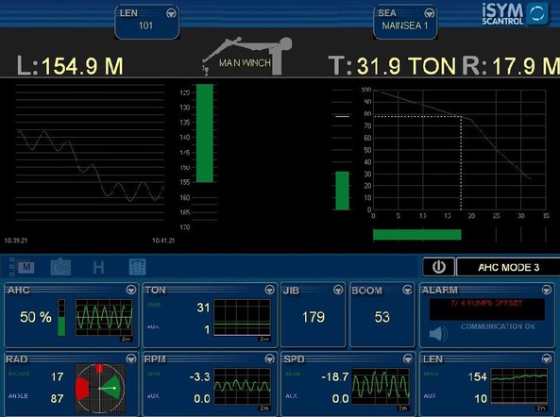Open the SPD waveform mini graph

click(x=381, y=386)
